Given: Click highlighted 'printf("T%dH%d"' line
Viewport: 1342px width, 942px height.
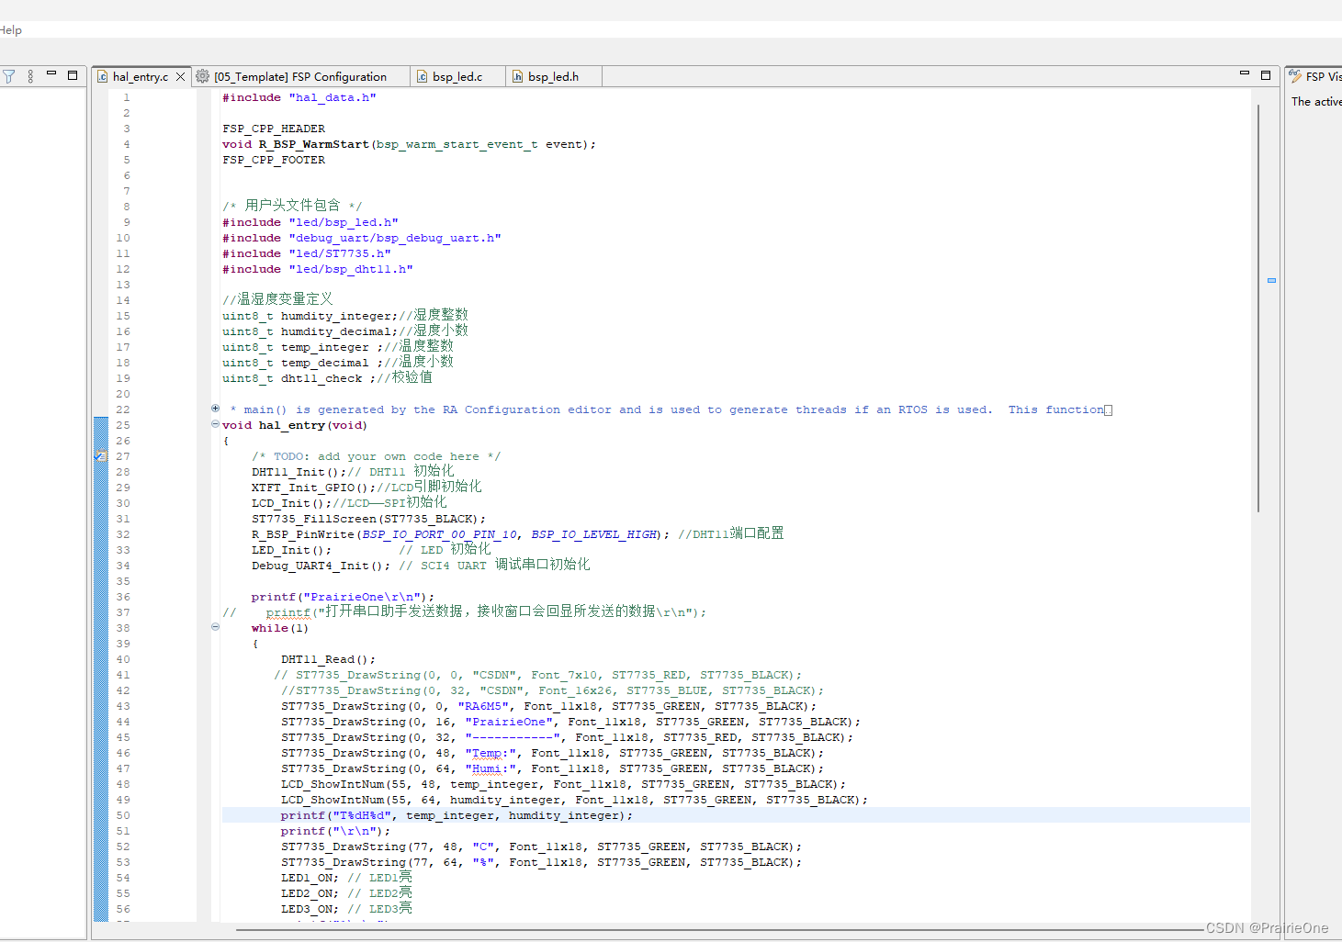Looking at the screenshot, I should (x=457, y=815).
